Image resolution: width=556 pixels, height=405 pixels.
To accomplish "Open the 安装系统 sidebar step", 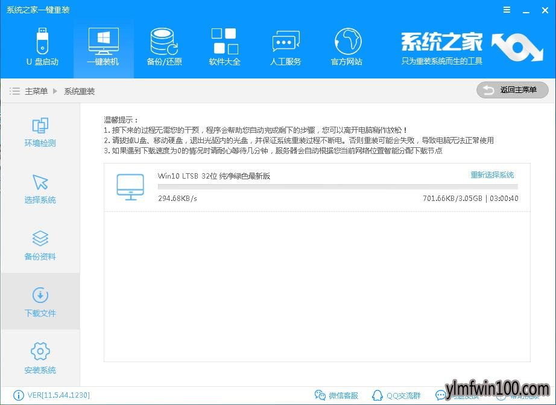I will click(40, 359).
